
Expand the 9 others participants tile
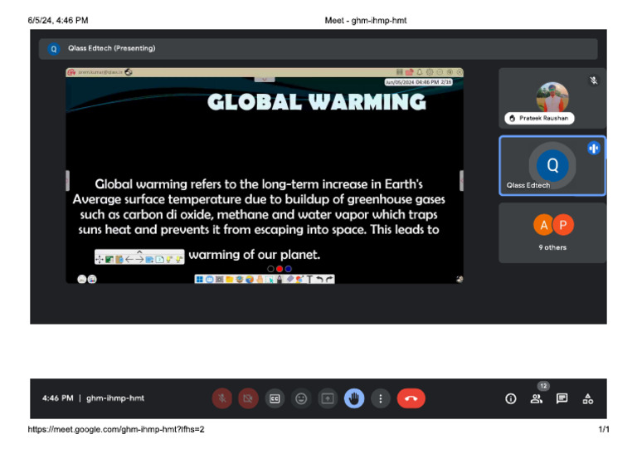click(x=552, y=232)
